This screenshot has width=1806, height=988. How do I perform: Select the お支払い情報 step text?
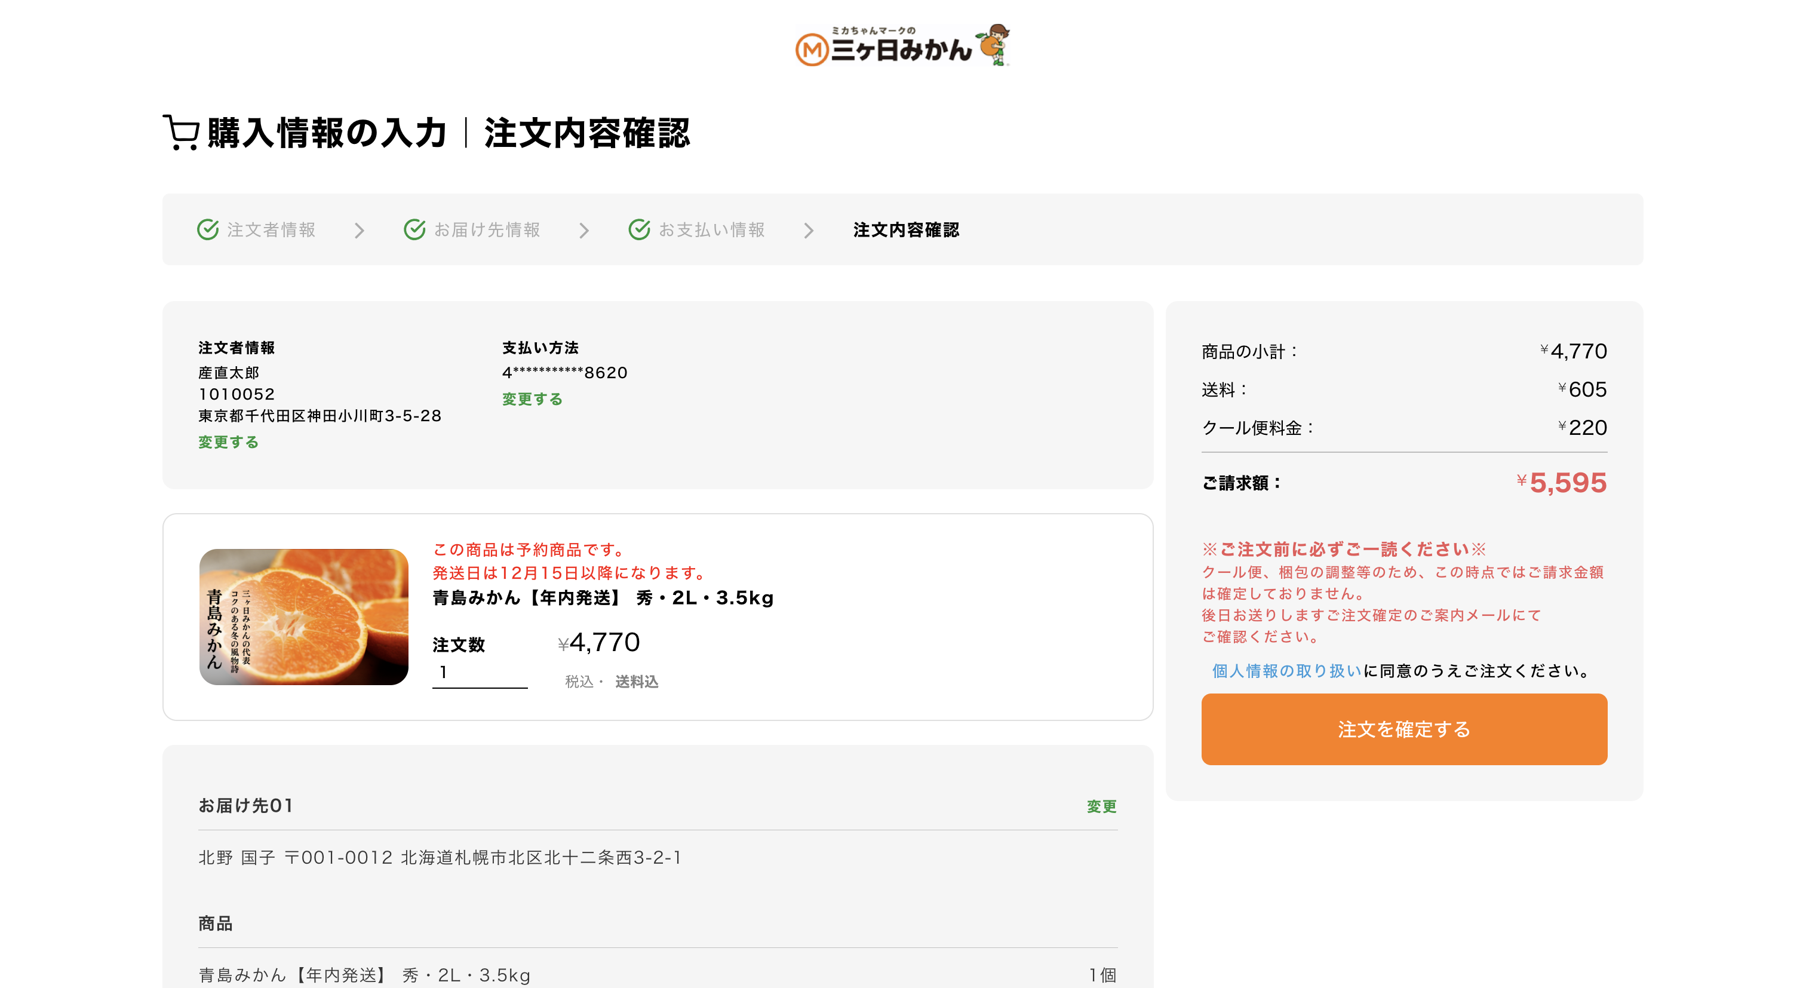point(712,229)
